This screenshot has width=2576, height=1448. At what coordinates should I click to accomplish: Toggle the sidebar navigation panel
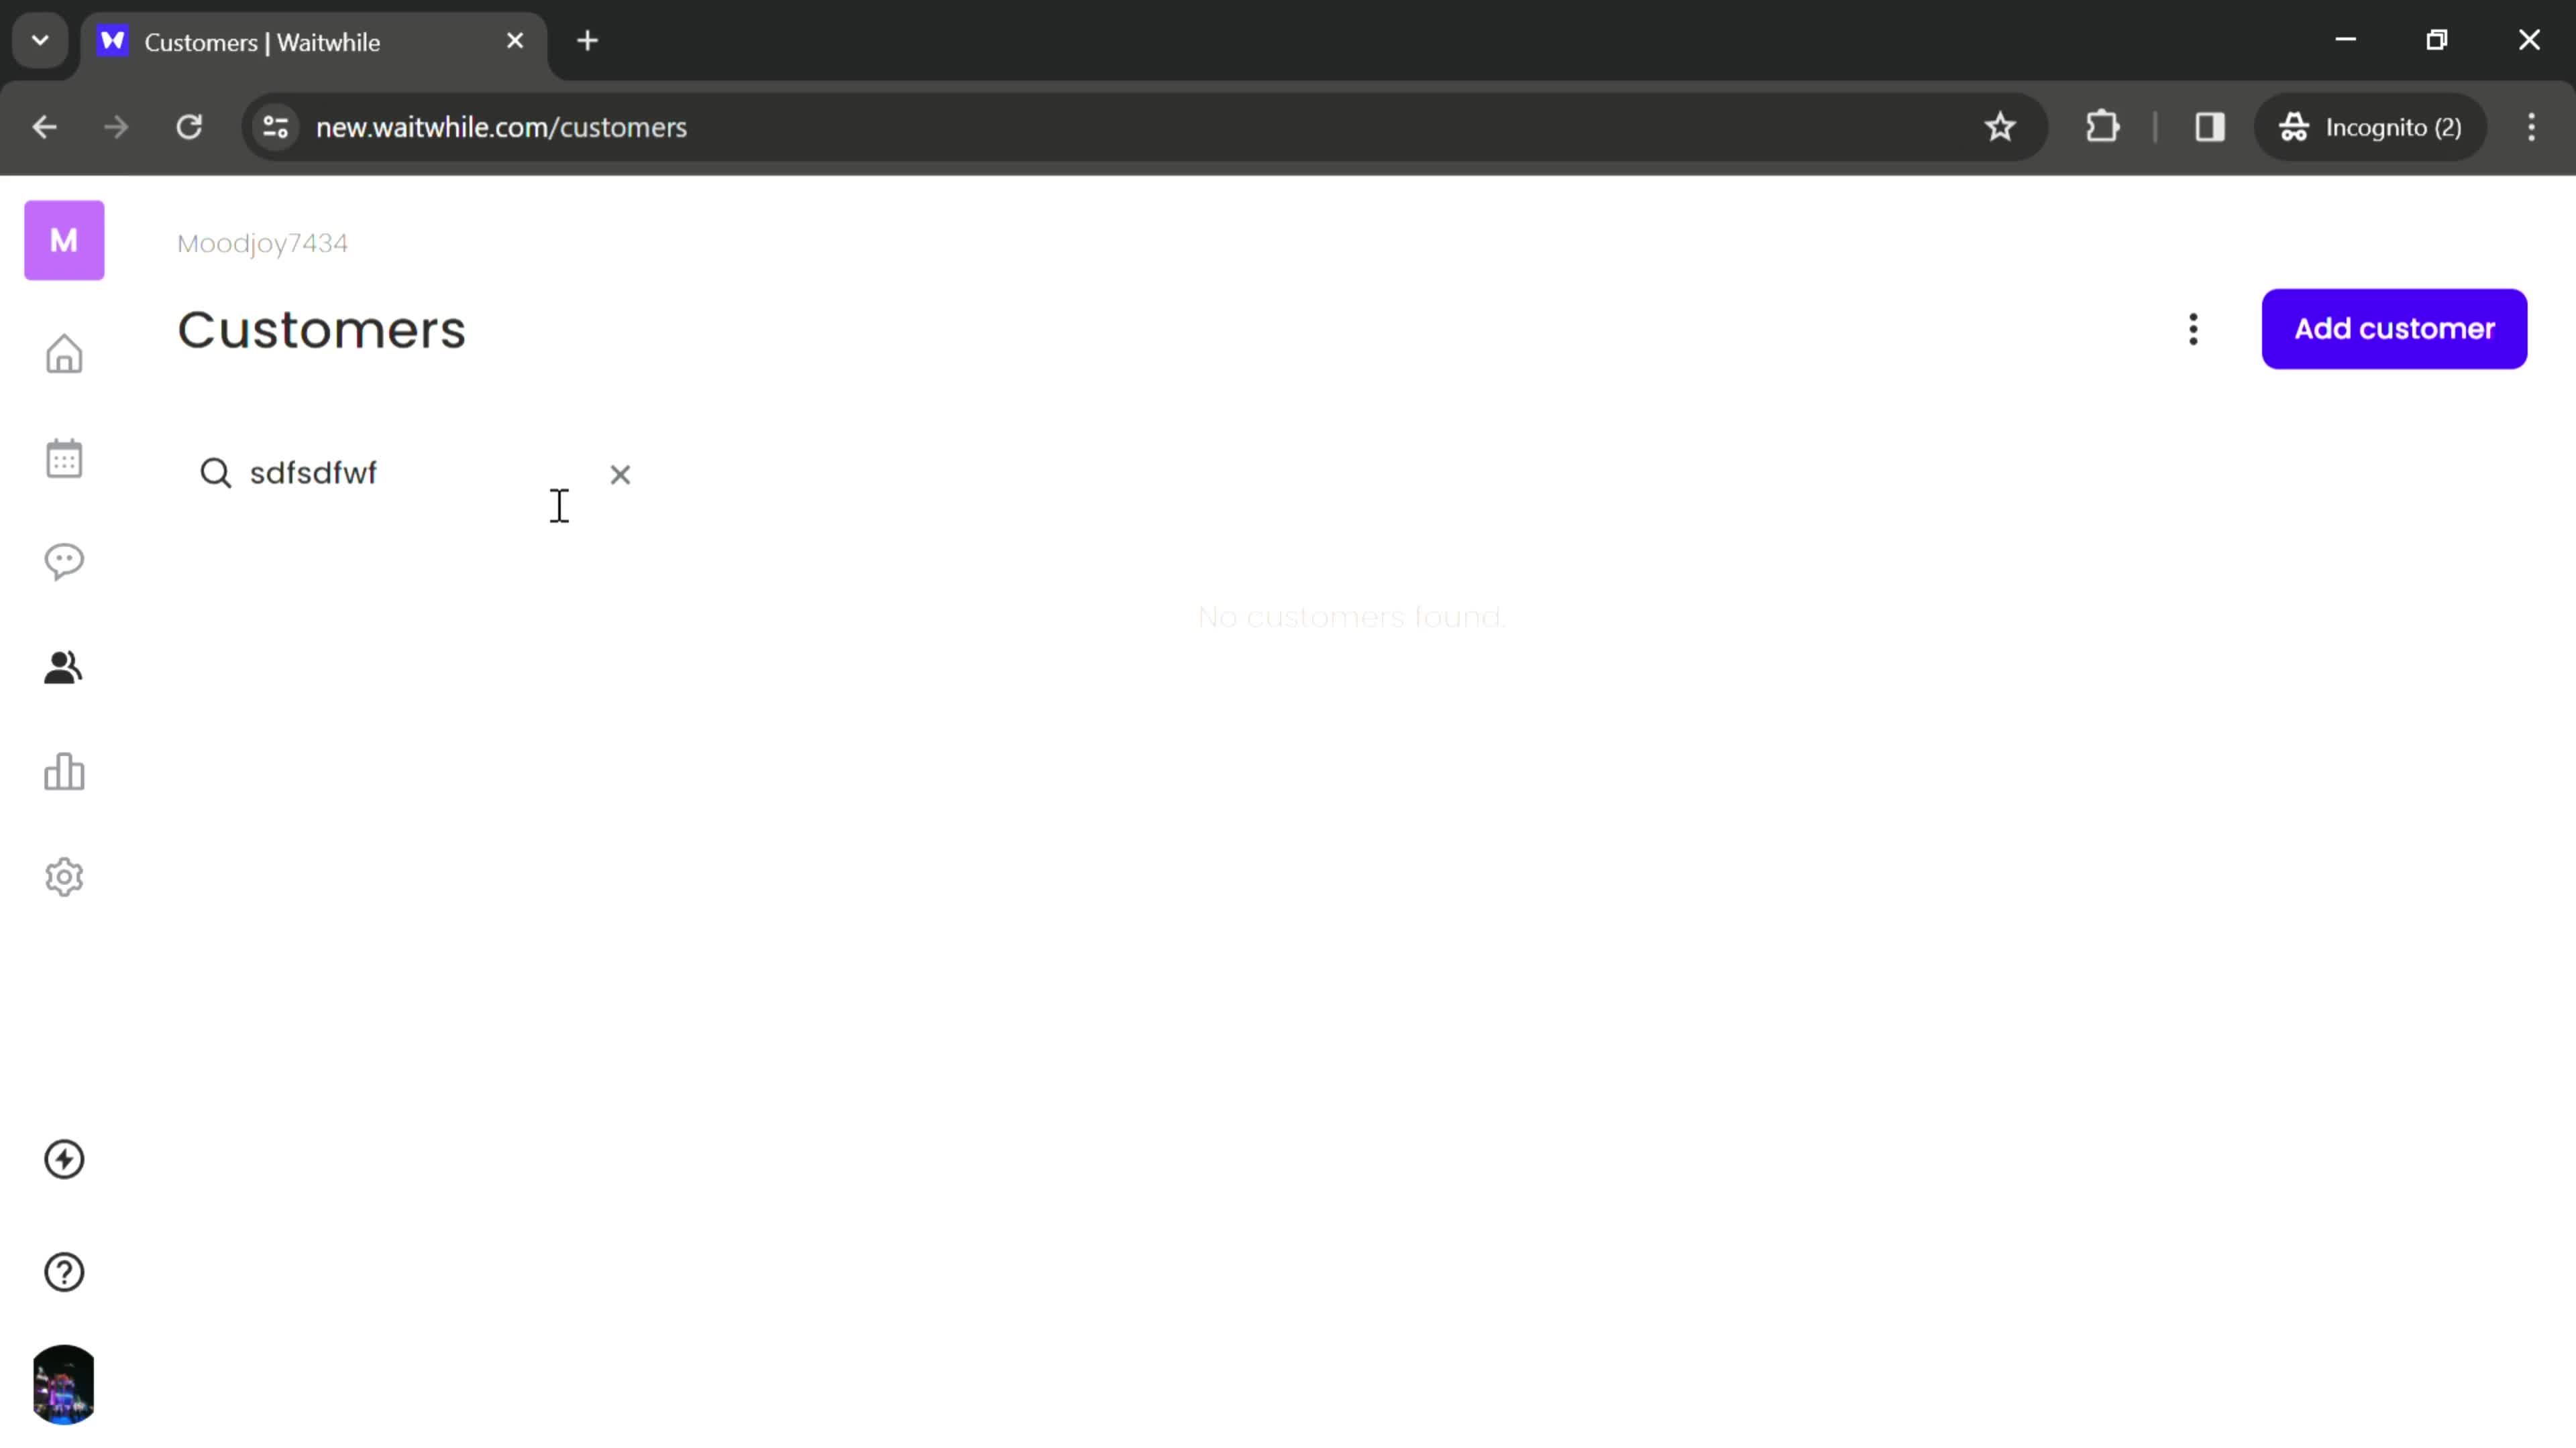coord(64,242)
